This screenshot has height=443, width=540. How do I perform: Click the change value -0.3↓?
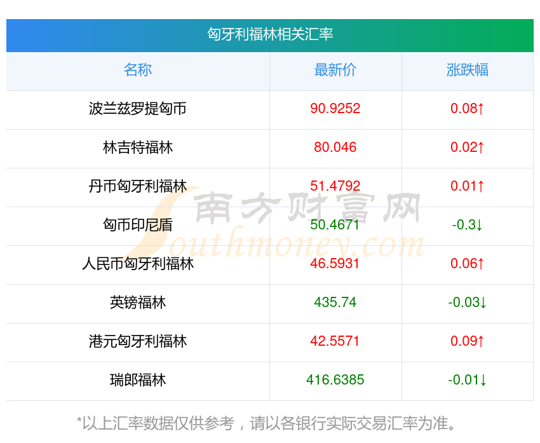coord(468,225)
